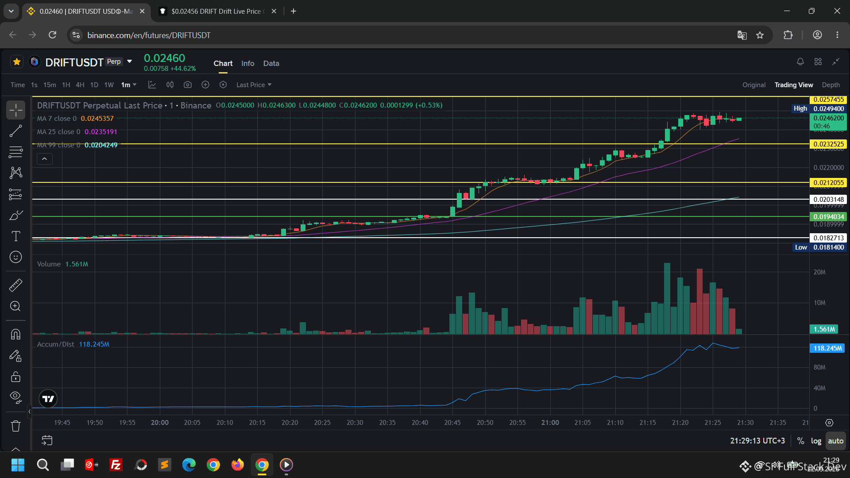Screen dimensions: 850x478
Task: Switch to Original chart view
Action: (x=754, y=85)
